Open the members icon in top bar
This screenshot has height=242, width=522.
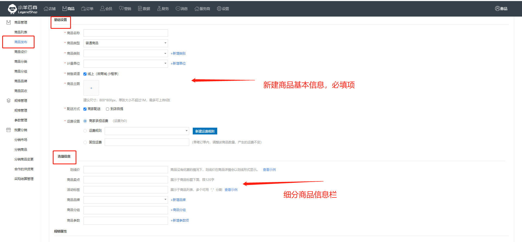click(x=102, y=9)
